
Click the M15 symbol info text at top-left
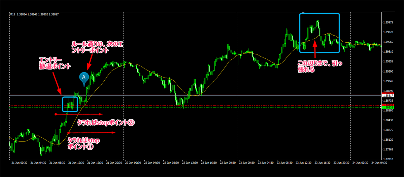(x=34, y=14)
